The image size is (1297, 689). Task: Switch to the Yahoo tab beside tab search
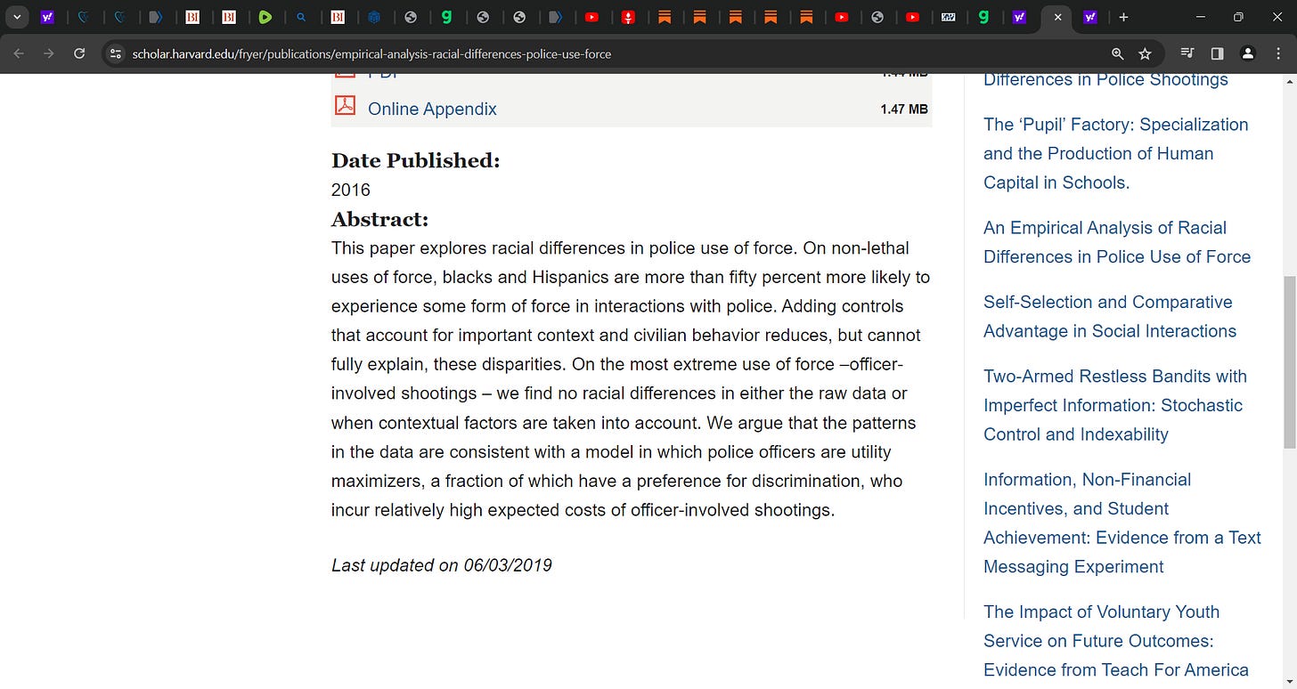48,17
